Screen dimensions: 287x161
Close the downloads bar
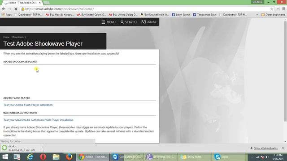click(283, 148)
